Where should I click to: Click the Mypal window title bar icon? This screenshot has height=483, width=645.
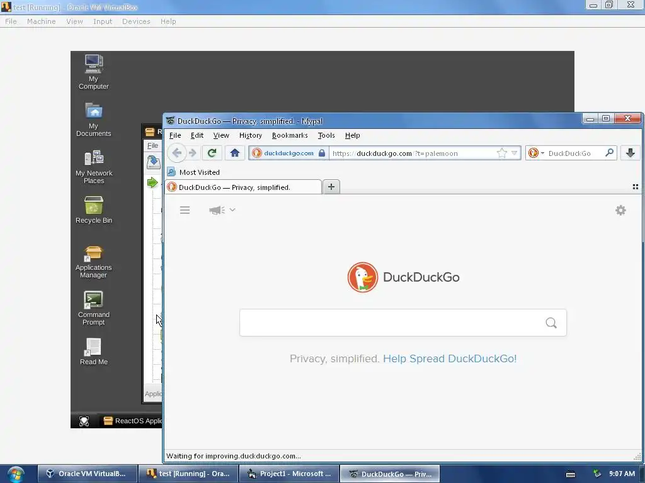(170, 121)
